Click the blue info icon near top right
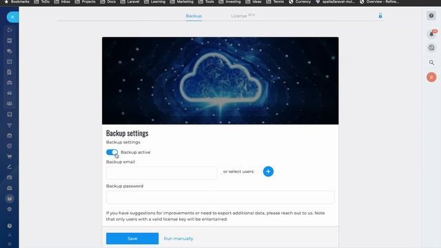Screen dimensions: 441x248 click(x=380, y=16)
